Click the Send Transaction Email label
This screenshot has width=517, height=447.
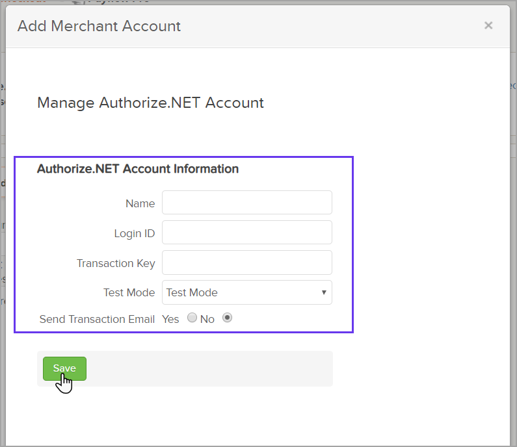[97, 319]
